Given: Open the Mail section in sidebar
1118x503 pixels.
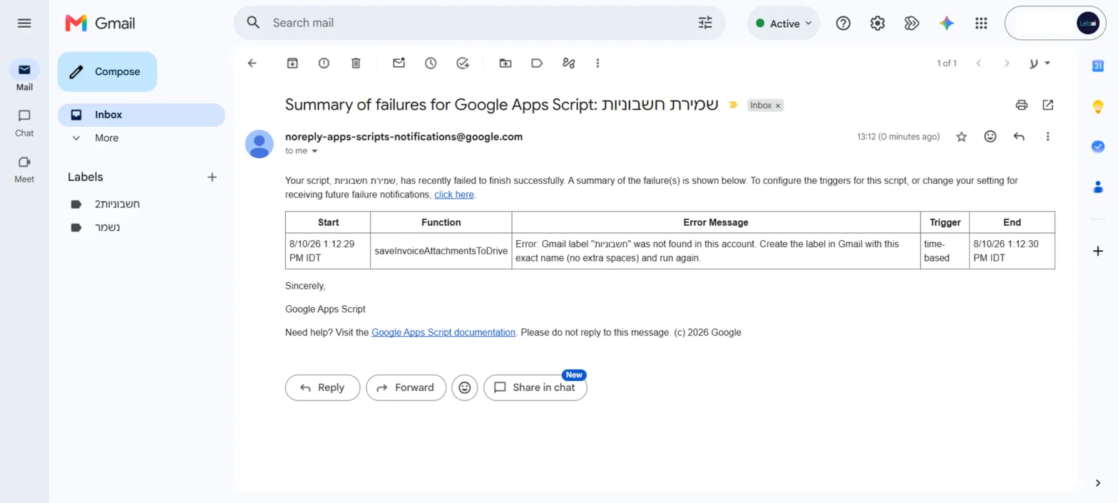Looking at the screenshot, I should [24, 76].
